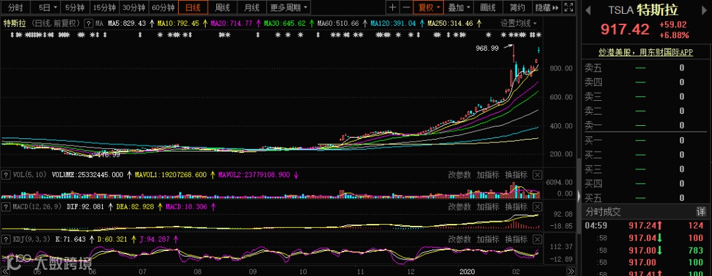The width and height of the screenshot is (712, 276).
Task: Click 换指标 in the VOL panel
Action: 516,175
